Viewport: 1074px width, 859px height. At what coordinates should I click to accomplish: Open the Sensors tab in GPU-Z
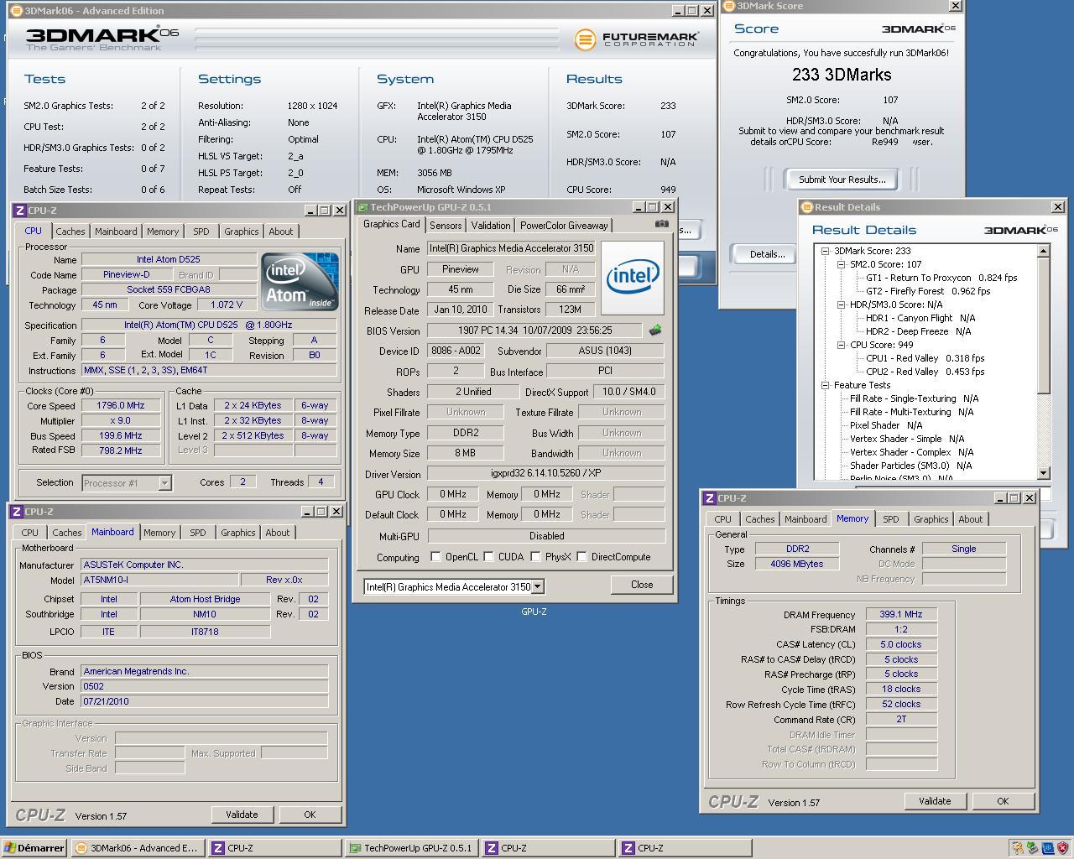point(446,226)
